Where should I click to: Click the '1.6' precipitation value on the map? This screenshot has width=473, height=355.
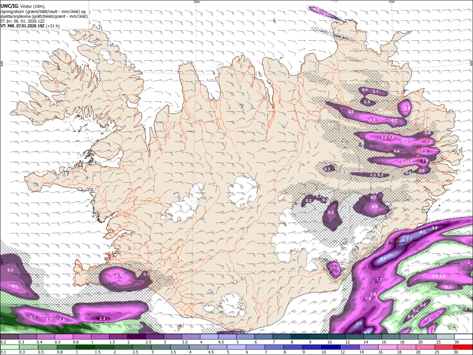pyautogui.click(x=62, y=319)
